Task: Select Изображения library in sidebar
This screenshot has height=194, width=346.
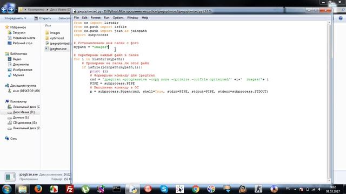Action: [x=20, y=70]
